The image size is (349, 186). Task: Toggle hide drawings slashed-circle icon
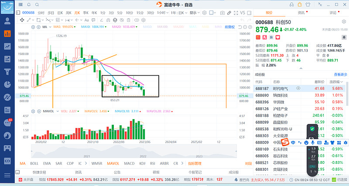[122, 20]
